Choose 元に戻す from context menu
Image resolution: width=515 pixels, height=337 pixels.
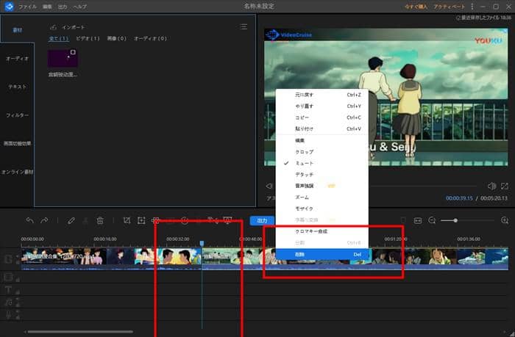tap(322, 95)
